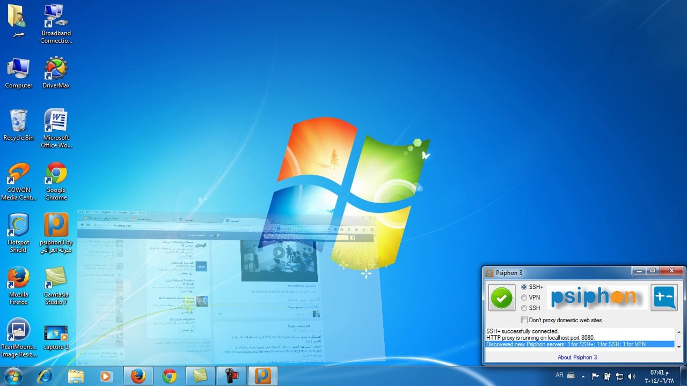Maximize the Psiphon 3 window
The width and height of the screenshot is (687, 386).
(x=652, y=271)
